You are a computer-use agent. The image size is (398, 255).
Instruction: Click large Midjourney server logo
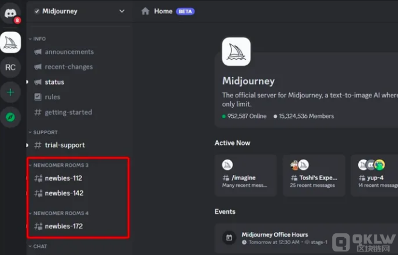click(236, 51)
